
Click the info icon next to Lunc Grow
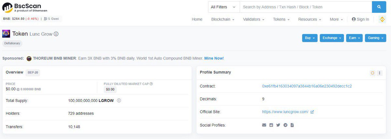(x=56, y=34)
